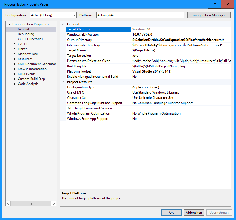The image size is (236, 220).
Task: Expand the Code Analysis node arrow
Action: [14, 84]
